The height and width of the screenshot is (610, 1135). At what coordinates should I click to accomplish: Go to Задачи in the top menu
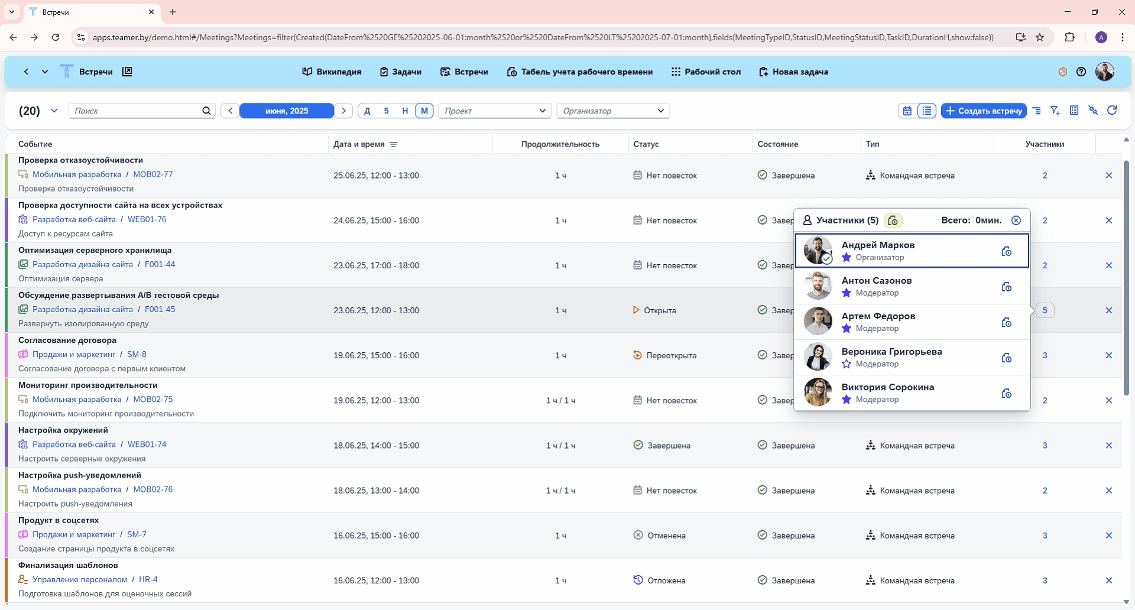coord(400,72)
